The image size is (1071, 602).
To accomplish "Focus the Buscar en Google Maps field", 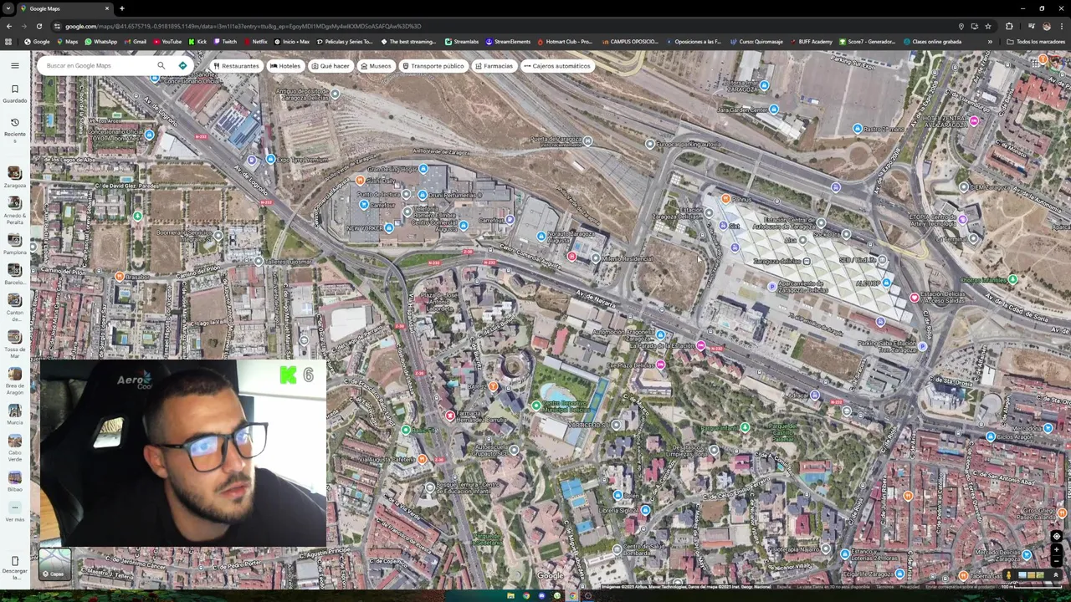I will coord(96,65).
